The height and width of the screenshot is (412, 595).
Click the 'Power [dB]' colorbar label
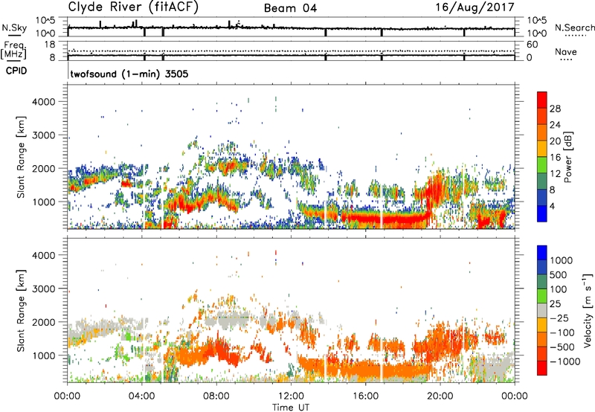point(568,157)
